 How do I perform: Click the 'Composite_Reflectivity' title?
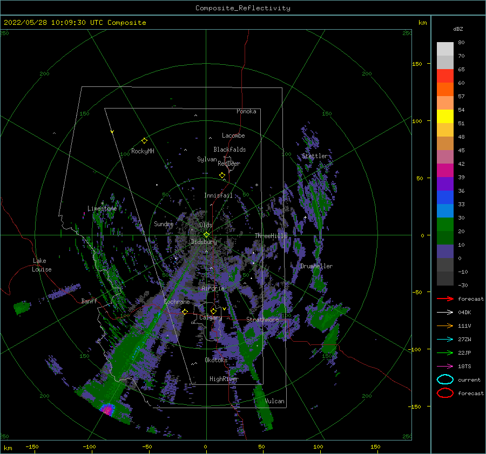pyautogui.click(x=243, y=8)
